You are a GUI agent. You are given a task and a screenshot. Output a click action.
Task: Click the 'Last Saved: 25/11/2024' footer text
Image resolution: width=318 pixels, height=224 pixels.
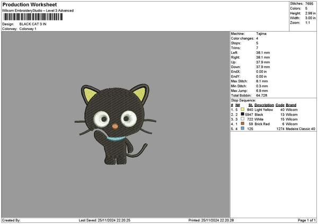click(x=104, y=220)
